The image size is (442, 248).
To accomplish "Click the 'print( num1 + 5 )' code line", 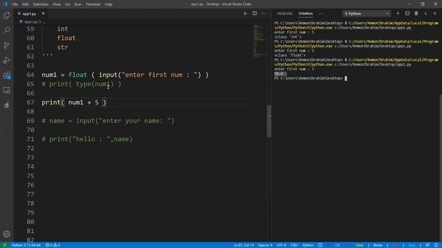I will (x=74, y=103).
